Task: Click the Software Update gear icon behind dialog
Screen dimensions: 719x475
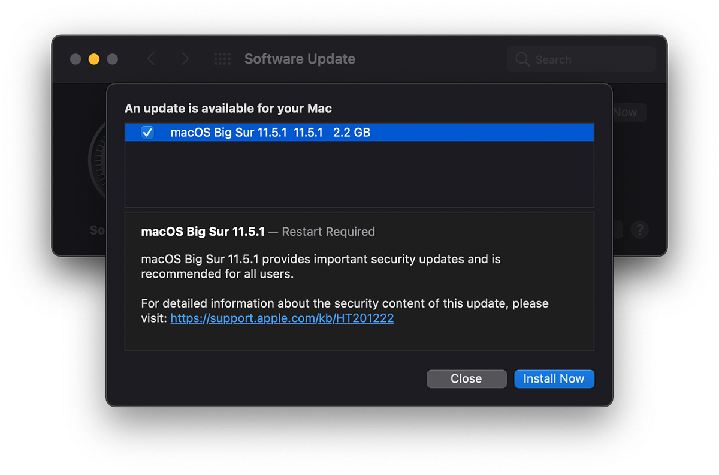Action: [x=98, y=162]
